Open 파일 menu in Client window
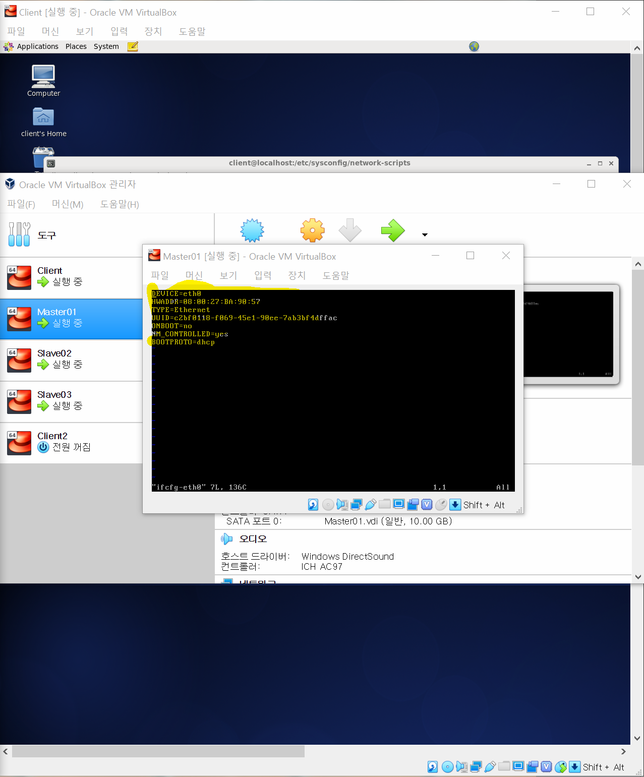 (16, 31)
